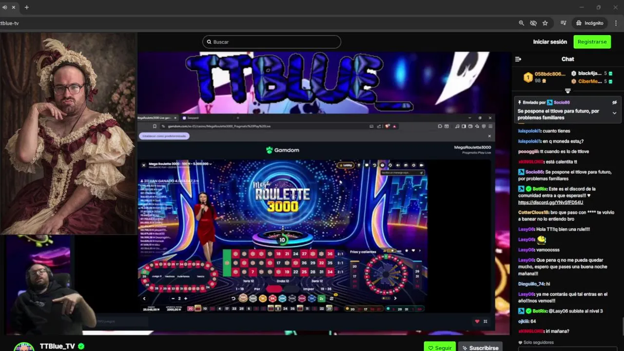Image resolution: width=624 pixels, height=351 pixels.
Task: Expand the gift leaderboard with the down-arrow handle
Action: 567,91
